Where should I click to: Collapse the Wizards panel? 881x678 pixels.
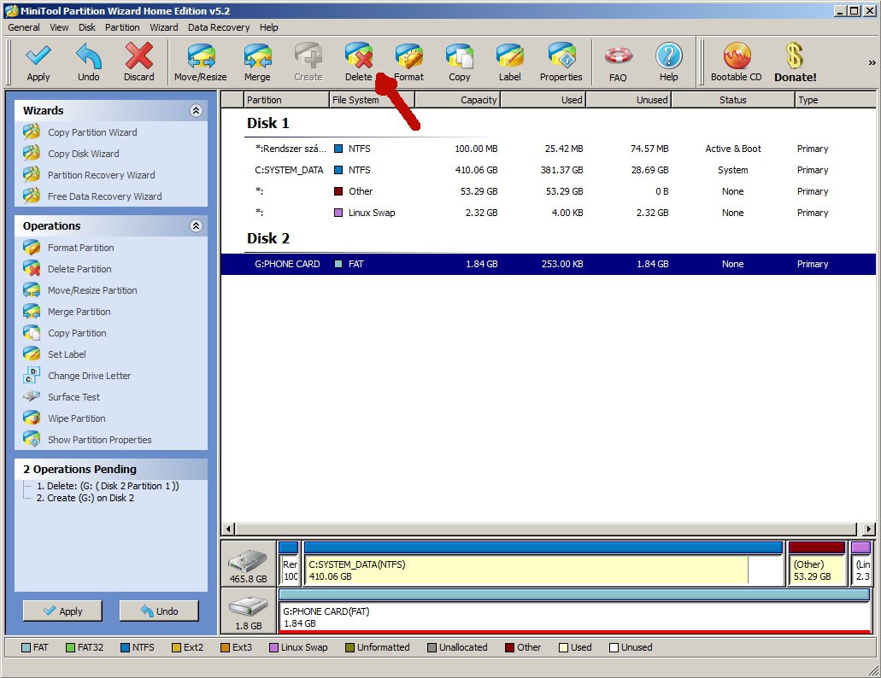tap(196, 110)
